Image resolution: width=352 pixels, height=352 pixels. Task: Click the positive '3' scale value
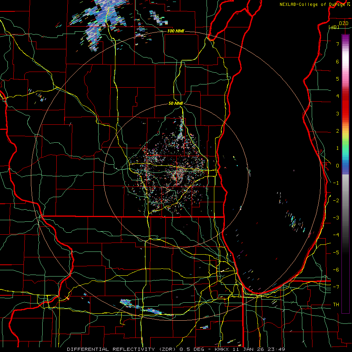coord(338,113)
